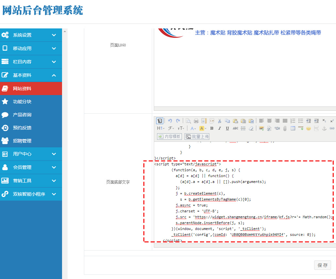
Task: Open the 招聘管理 page
Action: pos(31,141)
